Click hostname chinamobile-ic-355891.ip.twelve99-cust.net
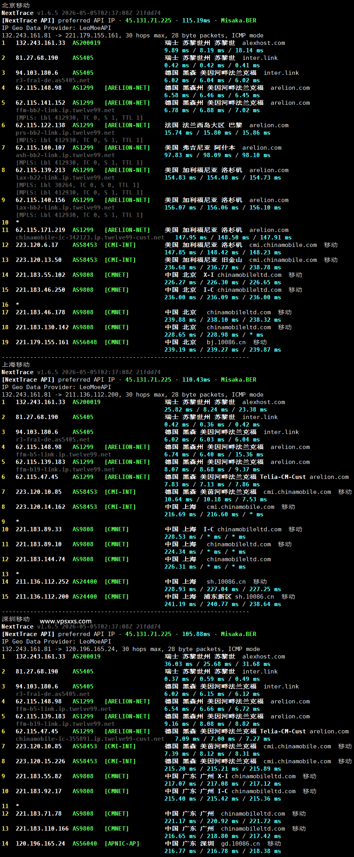The image size is (354, 857). (x=90, y=739)
